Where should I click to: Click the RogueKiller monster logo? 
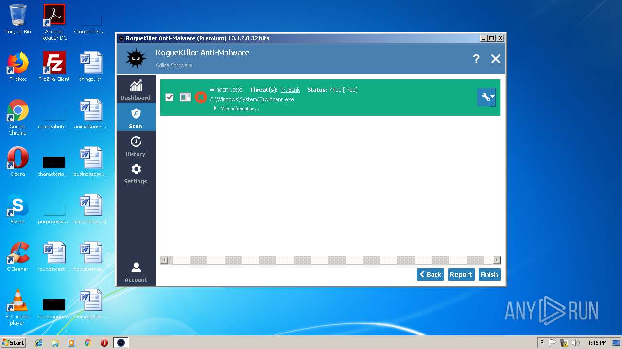[x=136, y=59]
